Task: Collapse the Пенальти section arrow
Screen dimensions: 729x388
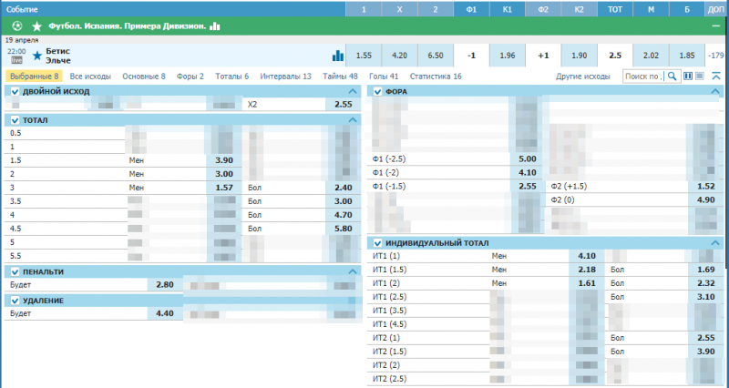Action: (x=353, y=271)
